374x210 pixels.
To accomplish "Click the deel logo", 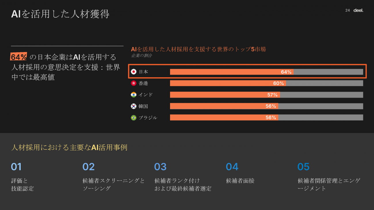I will 358,10.
